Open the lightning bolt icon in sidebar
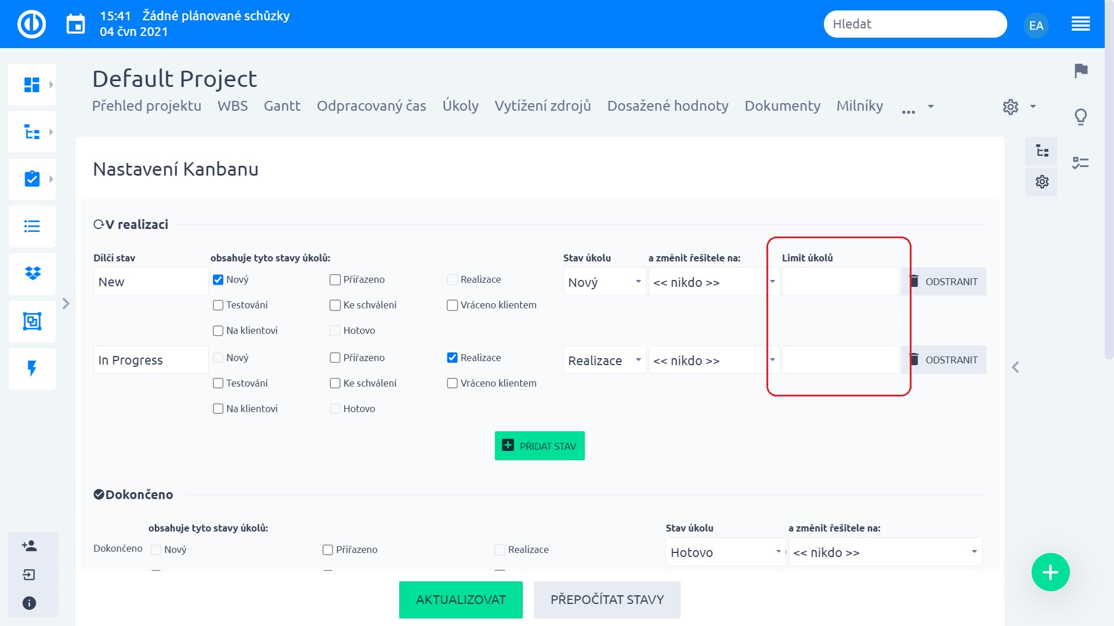The width and height of the screenshot is (1114, 626). [x=32, y=369]
